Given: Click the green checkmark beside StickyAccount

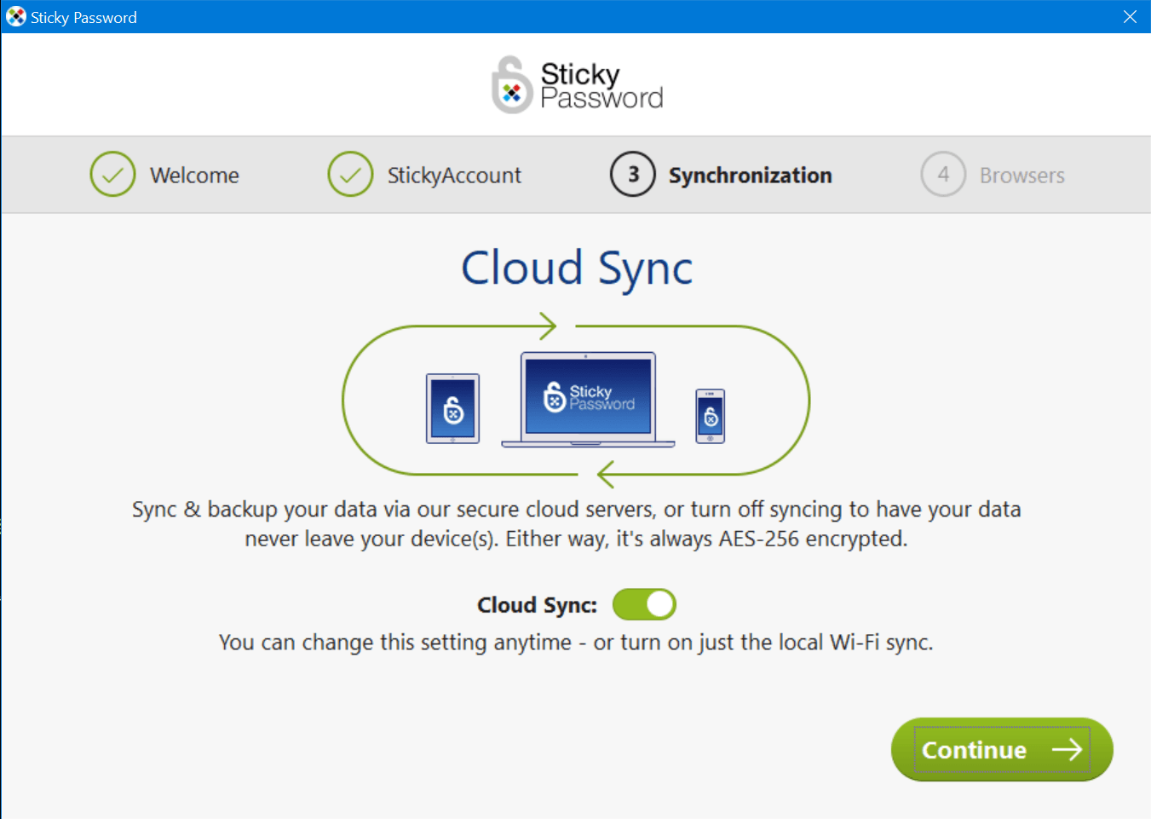Looking at the screenshot, I should tap(350, 174).
